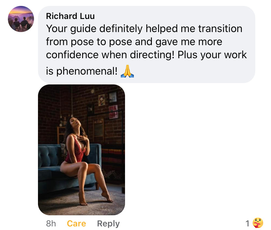View the care emoji reaction icon
Image resolution: width=271 pixels, height=230 pixels.
(x=258, y=223)
